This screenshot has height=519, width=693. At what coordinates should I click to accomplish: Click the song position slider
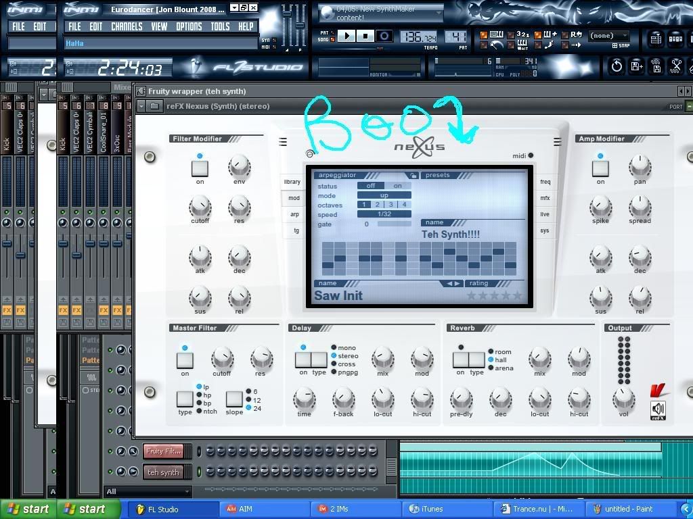(379, 48)
